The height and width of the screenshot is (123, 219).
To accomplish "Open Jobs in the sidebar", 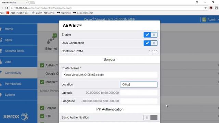I will click(18, 62).
